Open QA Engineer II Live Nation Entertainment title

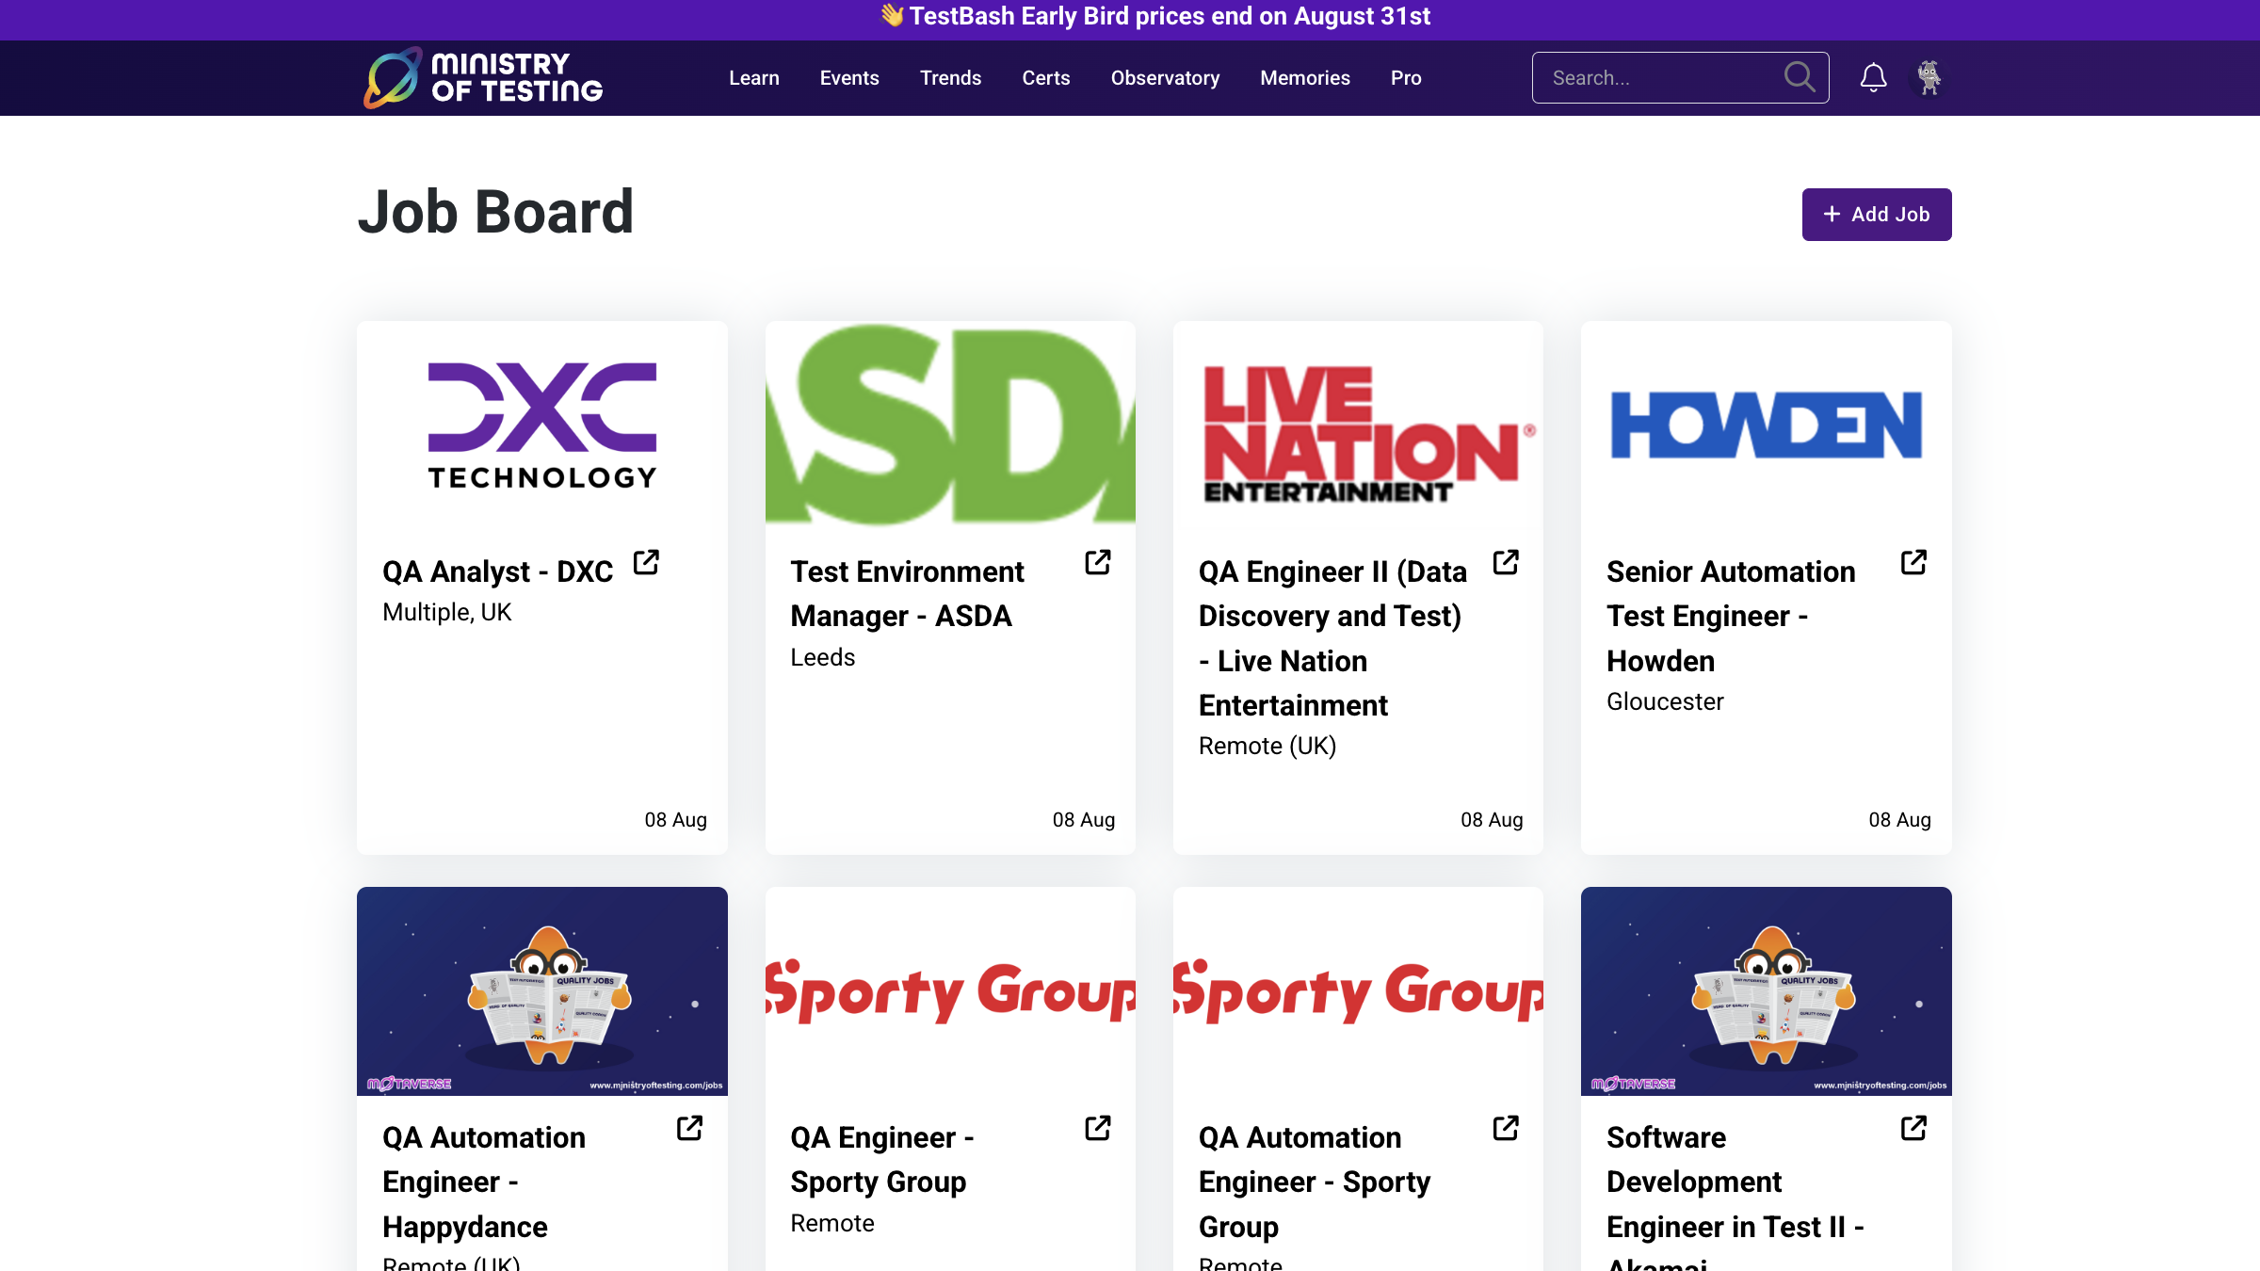1332,638
